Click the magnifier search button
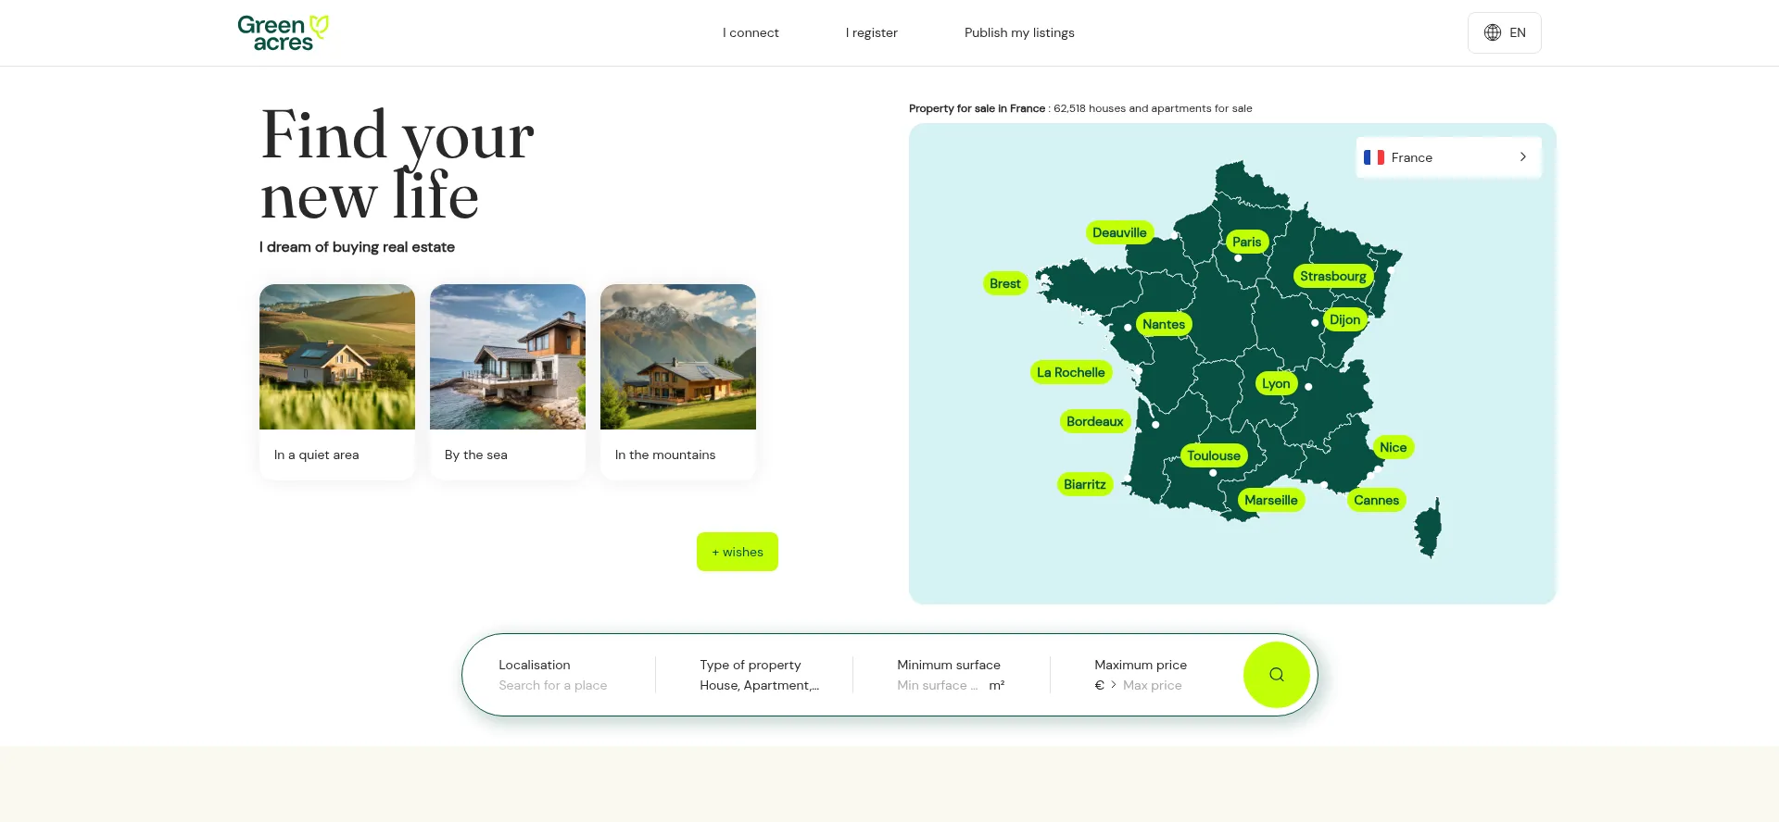This screenshot has width=1779, height=822. click(x=1276, y=675)
